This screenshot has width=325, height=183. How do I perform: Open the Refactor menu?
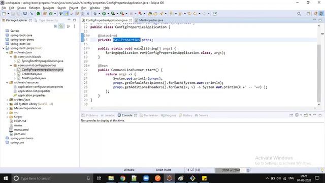pos(35,8)
